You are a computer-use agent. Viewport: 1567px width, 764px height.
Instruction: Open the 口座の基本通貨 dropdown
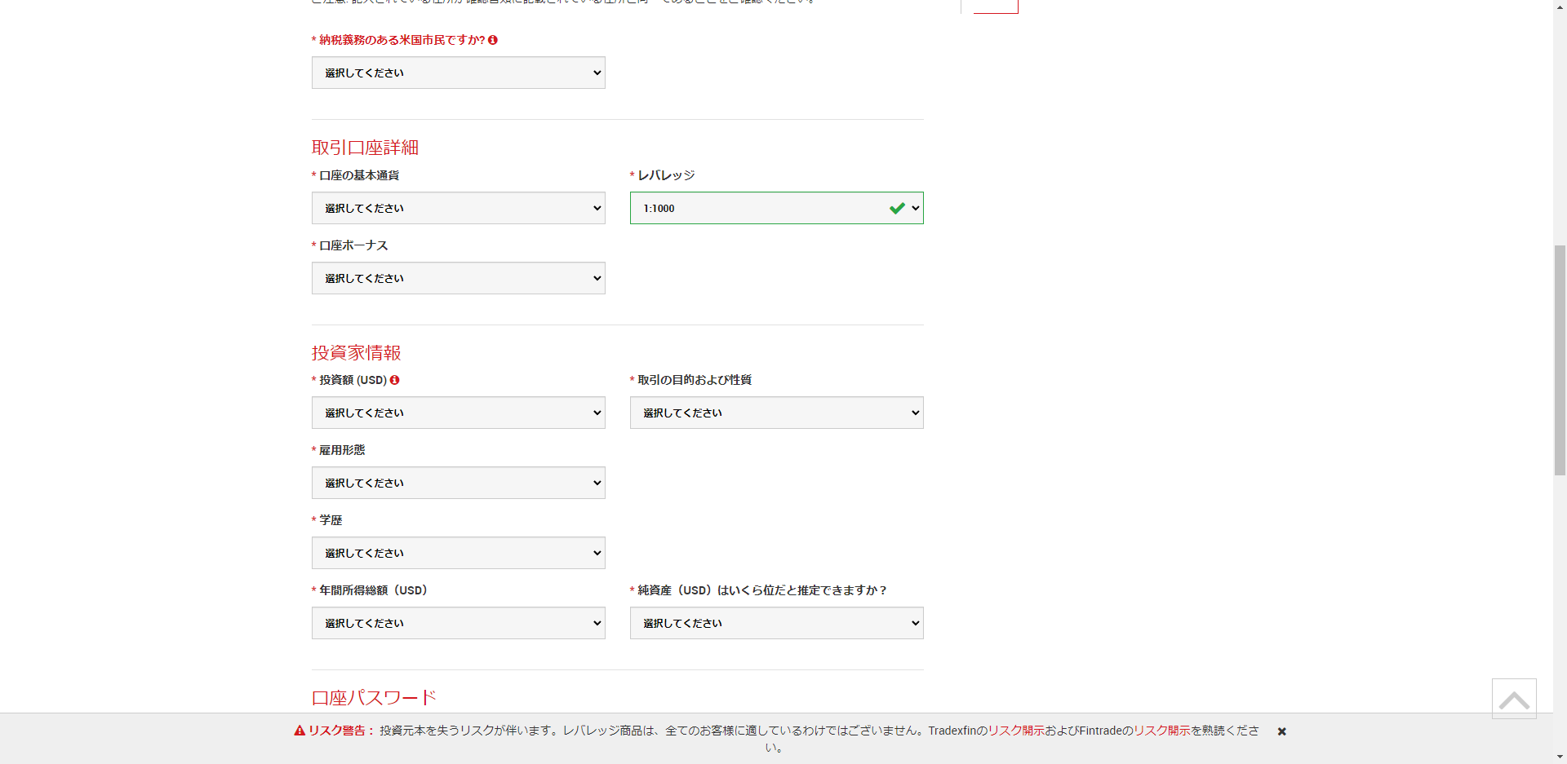[x=458, y=208]
